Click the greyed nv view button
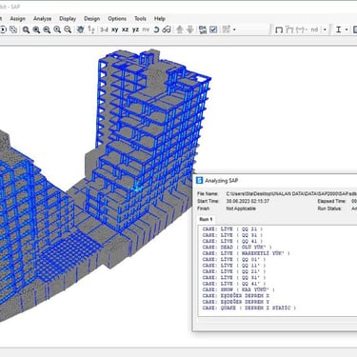Image resolution: width=357 pixels, height=357 pixels. [x=146, y=30]
